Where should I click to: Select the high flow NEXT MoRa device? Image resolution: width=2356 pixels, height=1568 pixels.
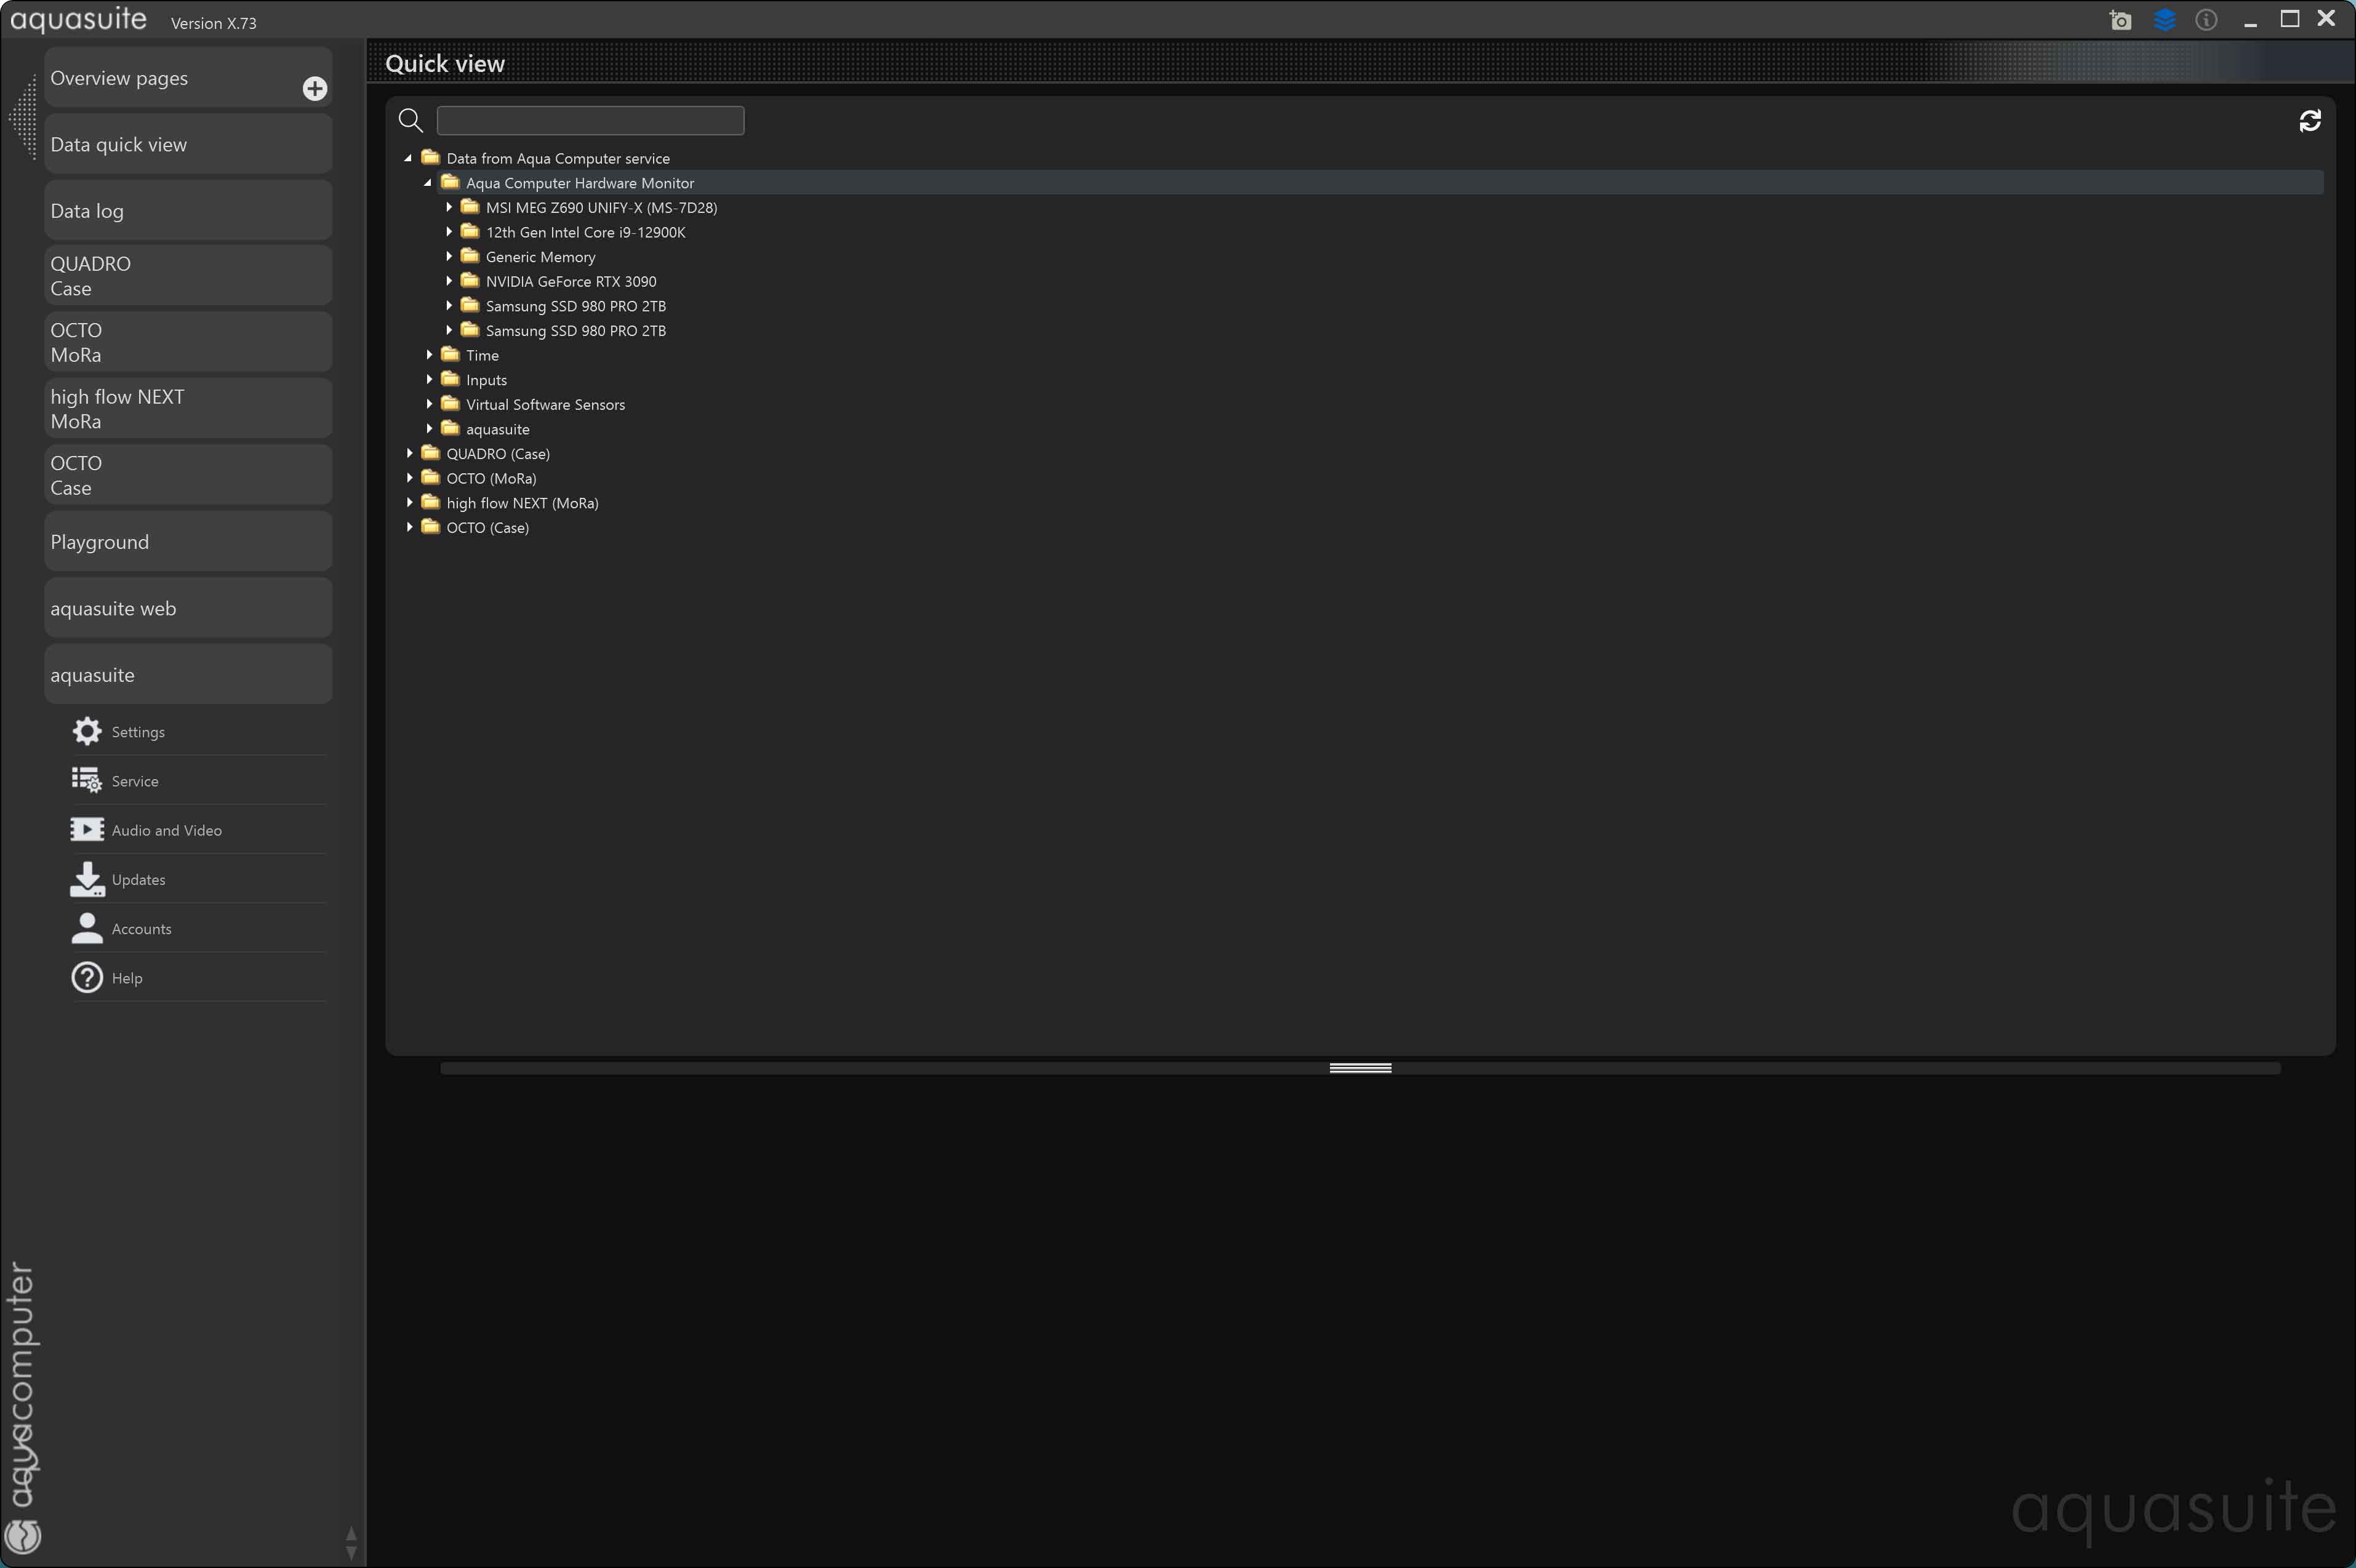tap(187, 409)
